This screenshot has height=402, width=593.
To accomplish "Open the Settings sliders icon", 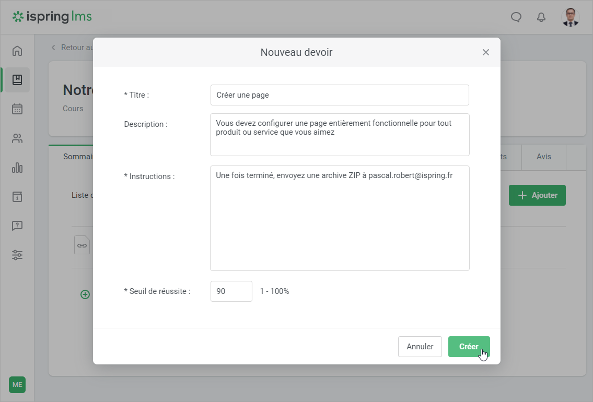I will click(x=17, y=255).
